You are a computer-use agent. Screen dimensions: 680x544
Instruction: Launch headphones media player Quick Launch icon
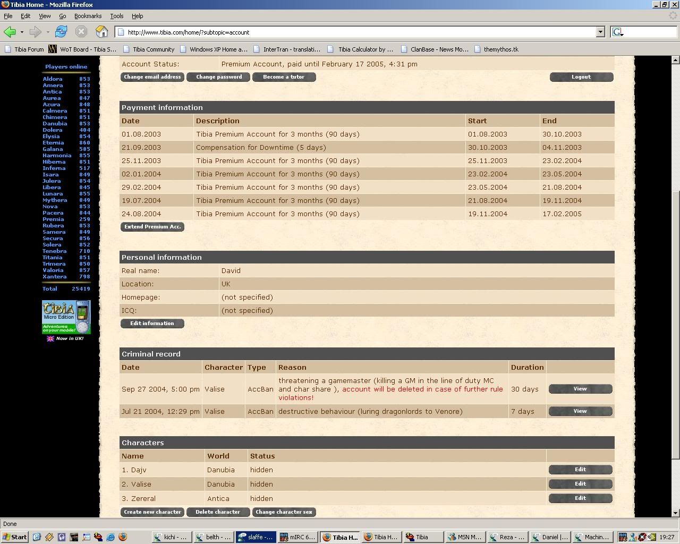(62, 537)
